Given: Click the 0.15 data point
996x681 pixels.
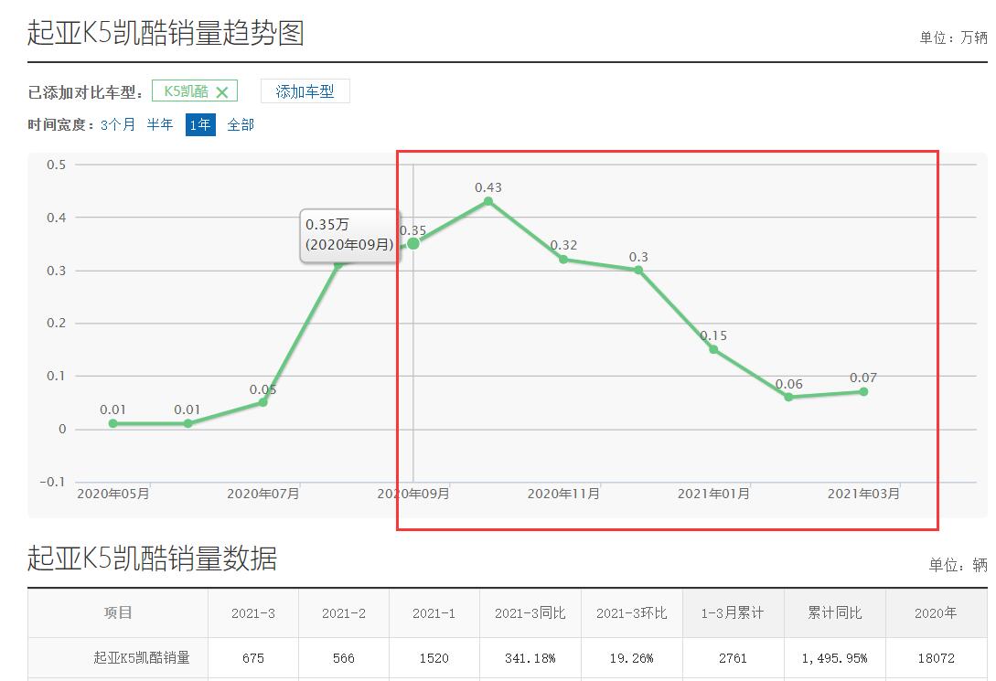Looking at the screenshot, I should click(x=713, y=349).
